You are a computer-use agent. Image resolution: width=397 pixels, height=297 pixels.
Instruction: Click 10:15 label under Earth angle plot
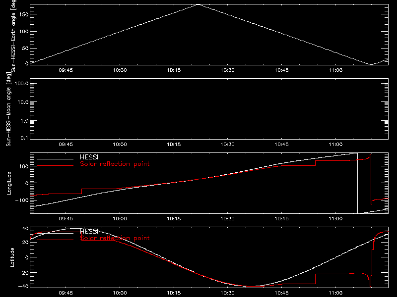tap(174, 70)
